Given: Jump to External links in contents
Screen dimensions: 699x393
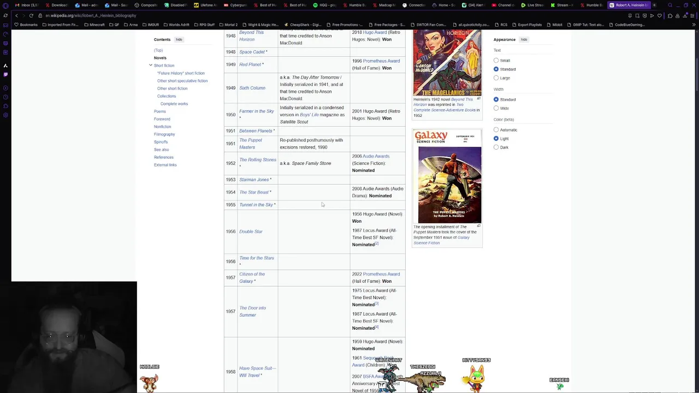Looking at the screenshot, I should point(165,165).
